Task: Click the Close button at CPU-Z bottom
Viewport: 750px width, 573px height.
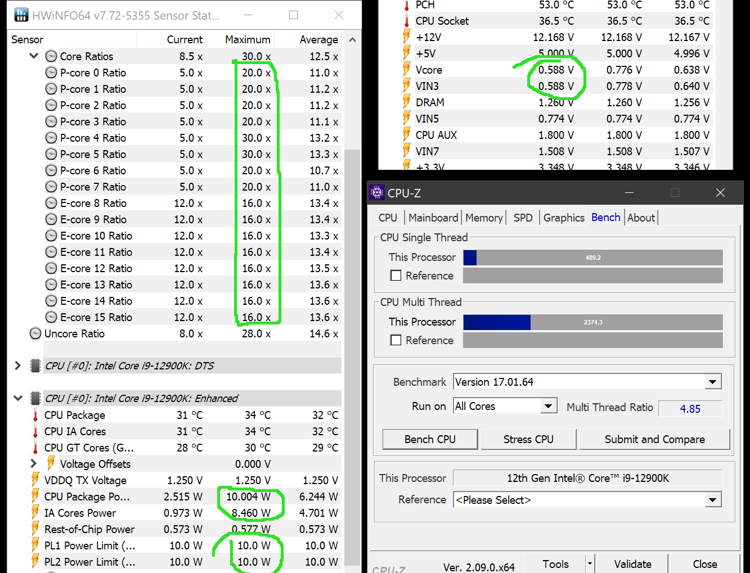Action: coord(705,563)
